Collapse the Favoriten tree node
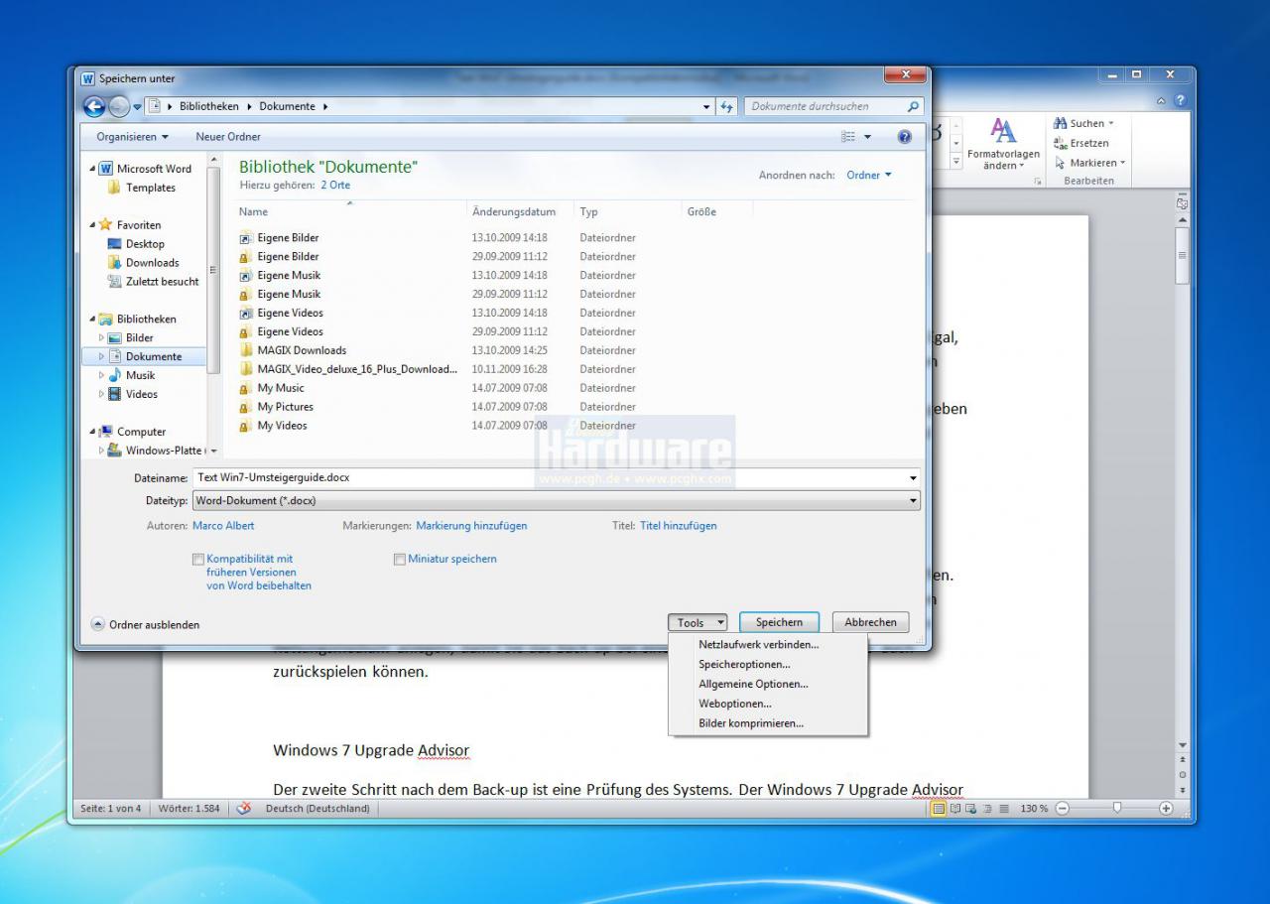The image size is (1270, 904). pyautogui.click(x=93, y=225)
